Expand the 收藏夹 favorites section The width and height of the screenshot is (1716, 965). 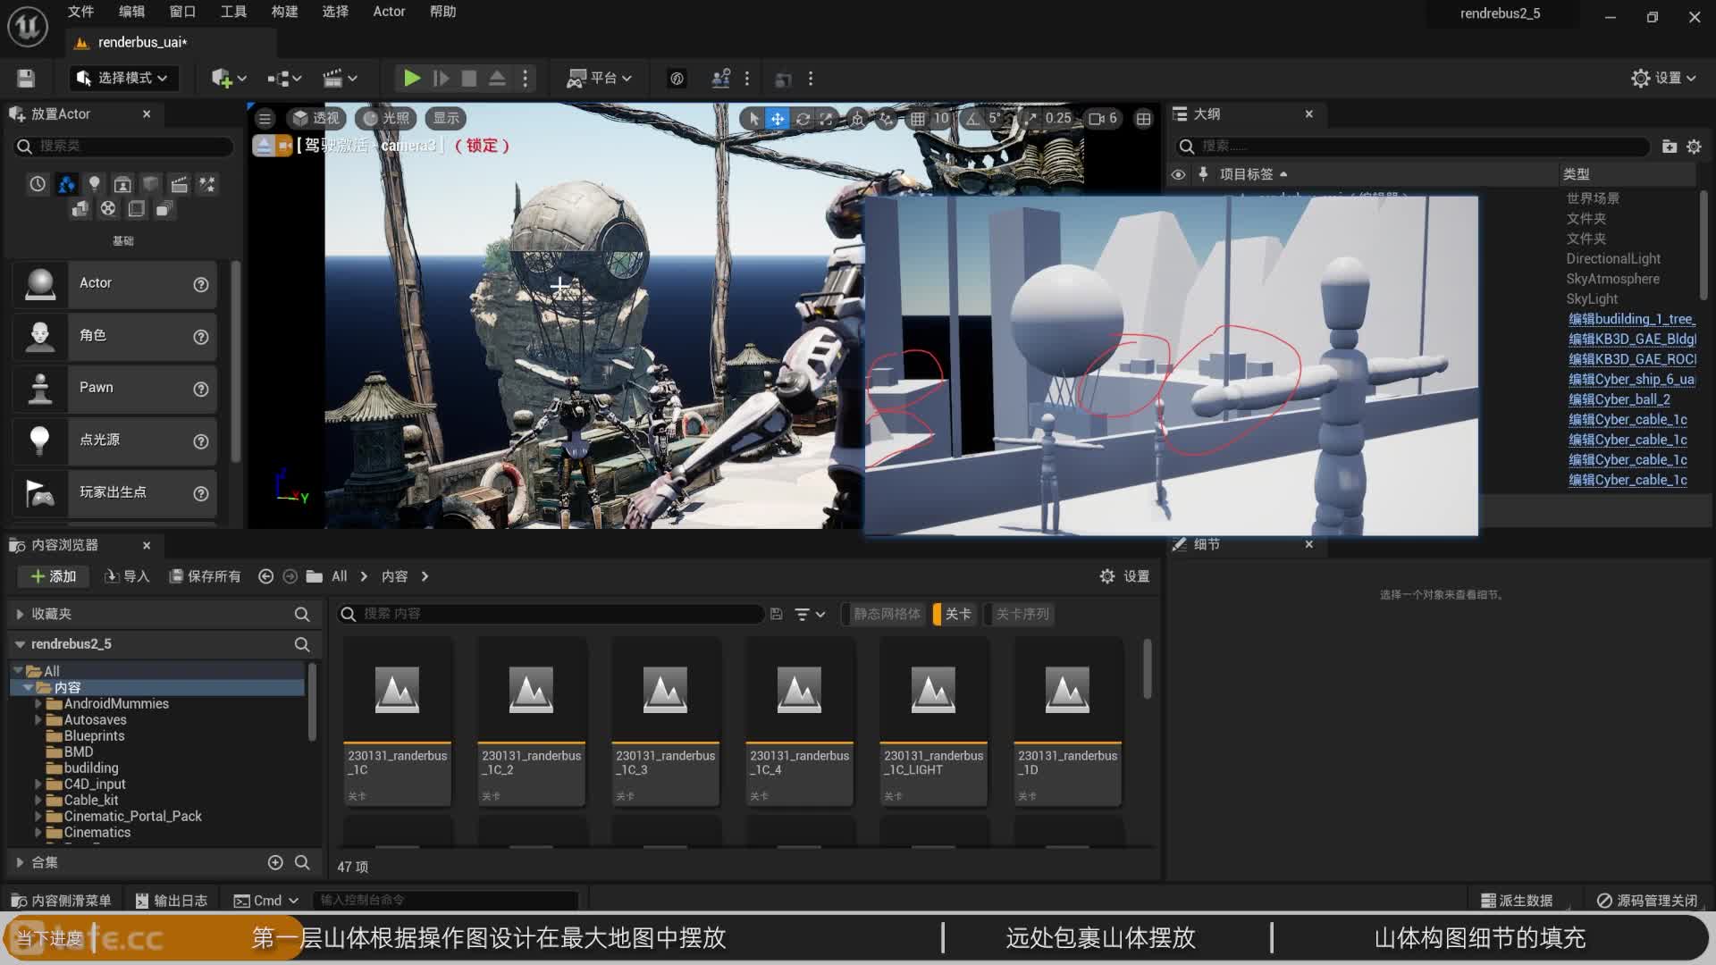click(20, 614)
